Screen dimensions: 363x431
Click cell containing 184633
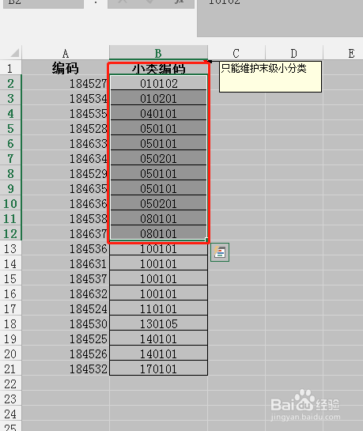click(66, 143)
